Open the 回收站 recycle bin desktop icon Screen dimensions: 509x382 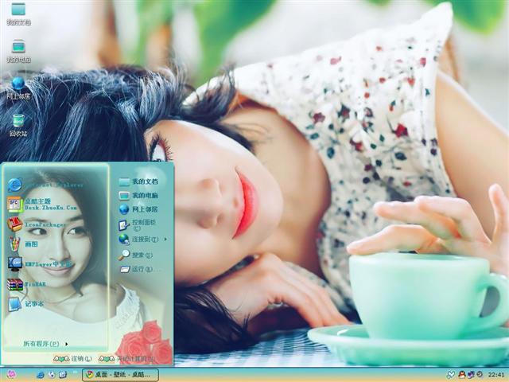click(18, 125)
